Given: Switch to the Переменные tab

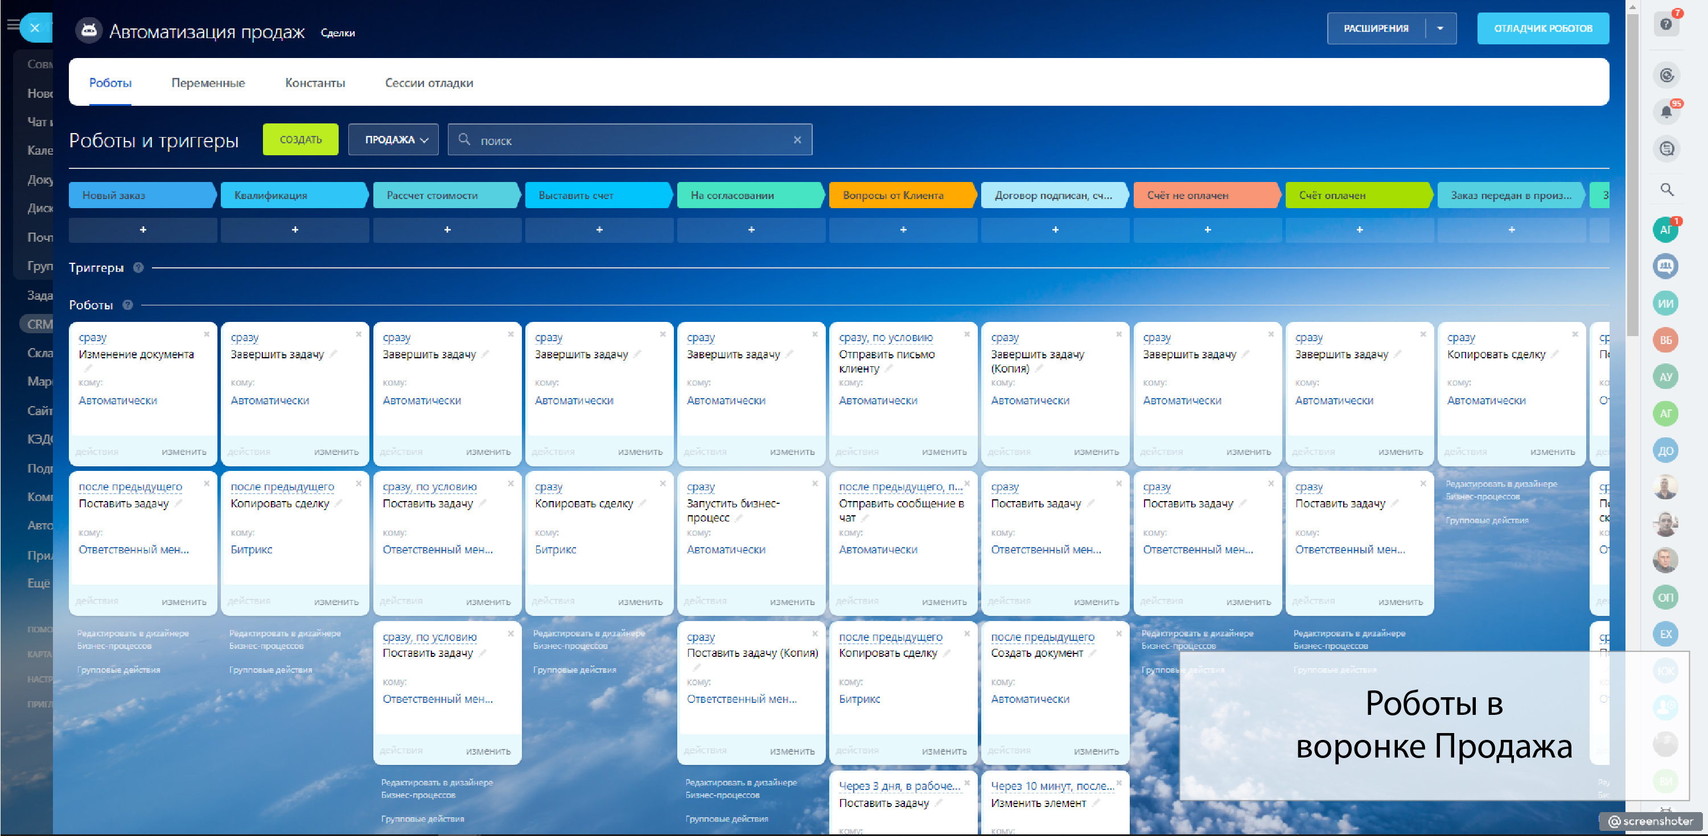Looking at the screenshot, I should (x=208, y=83).
